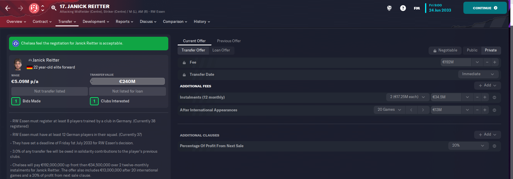Increase the Fee with plus button
The image size is (513, 179).
pyautogui.click(x=495, y=62)
